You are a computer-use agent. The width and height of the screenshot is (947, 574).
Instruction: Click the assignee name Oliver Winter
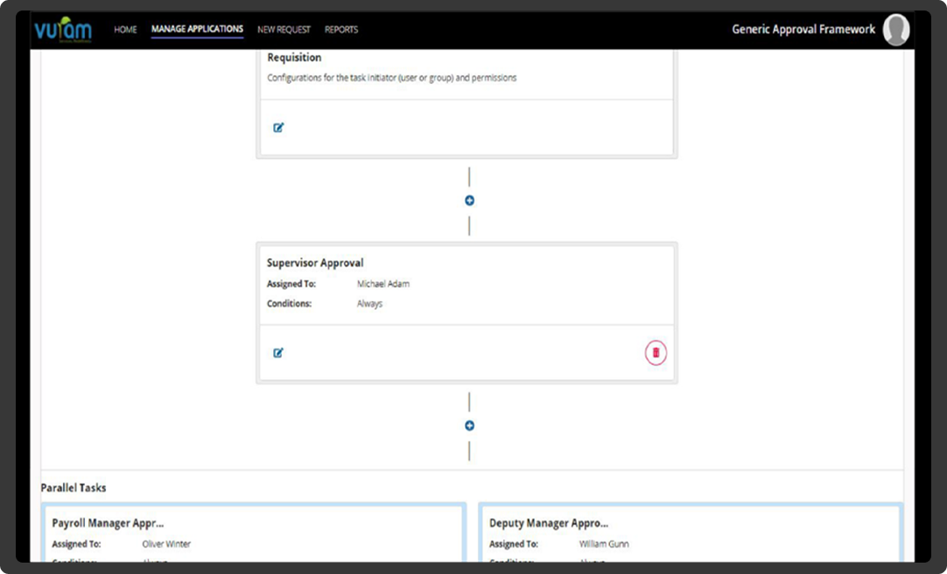pos(166,544)
